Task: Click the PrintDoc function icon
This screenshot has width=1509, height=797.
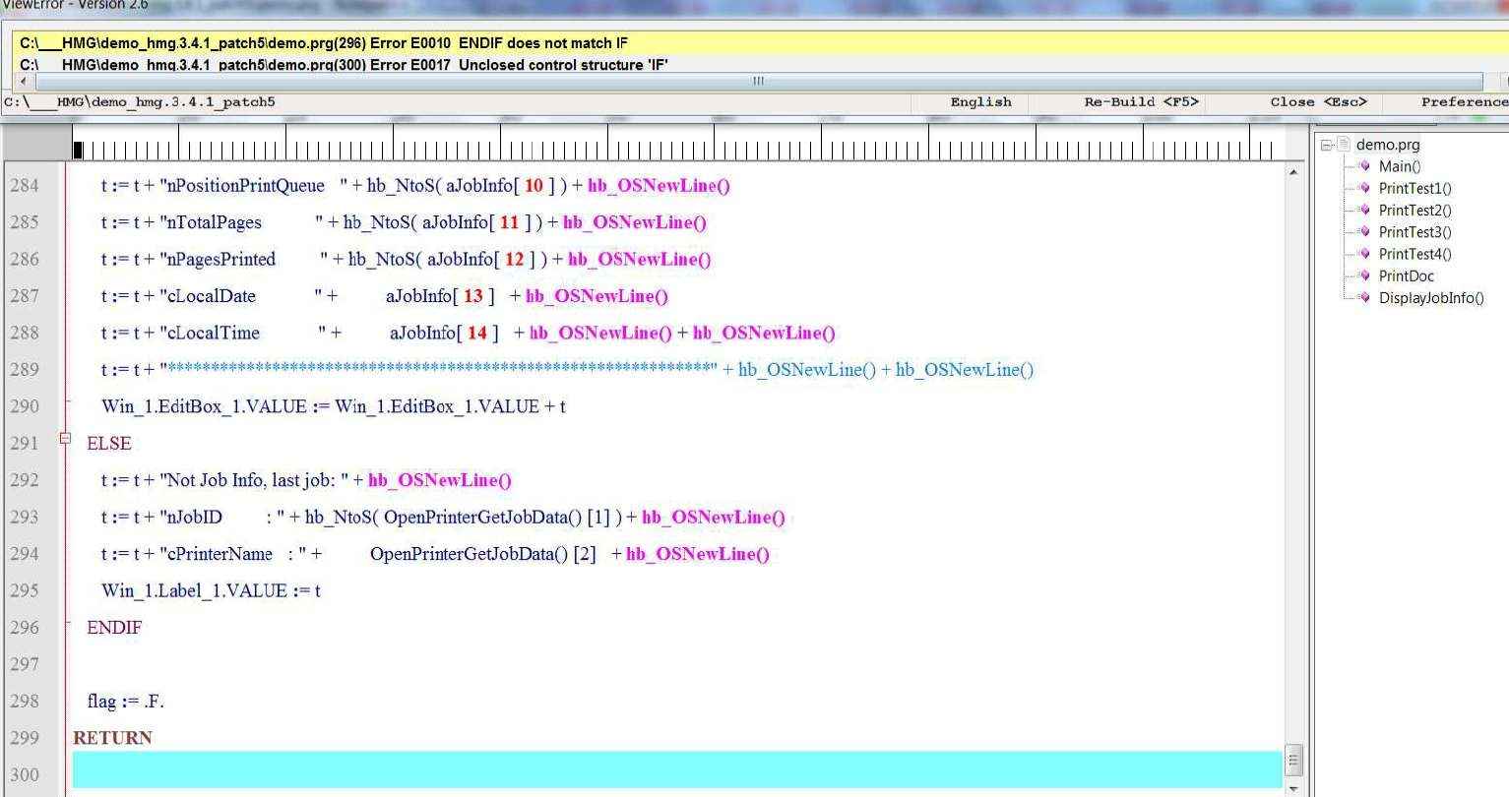Action: (x=1364, y=276)
